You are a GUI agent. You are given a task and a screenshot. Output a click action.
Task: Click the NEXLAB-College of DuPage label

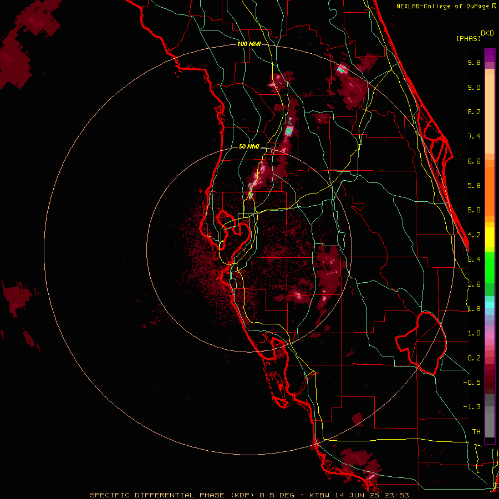[442, 6]
